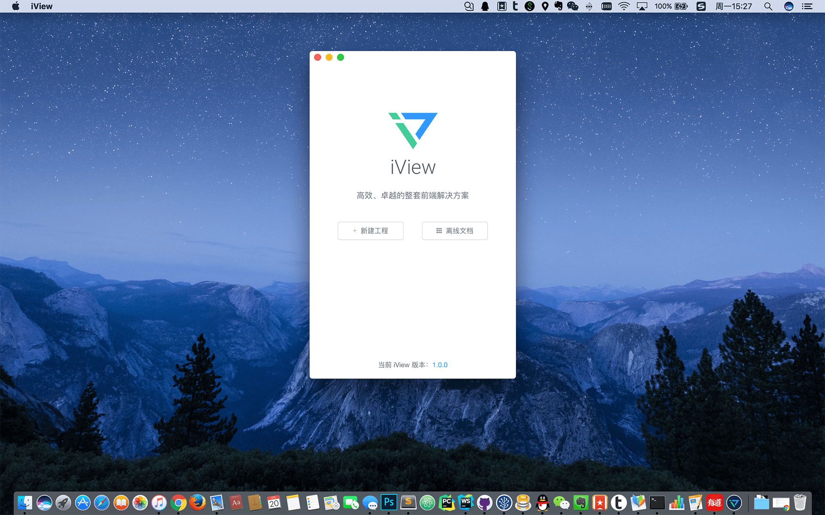Expand the Notification Center list icon
This screenshot has width=825, height=515.
[807, 6]
